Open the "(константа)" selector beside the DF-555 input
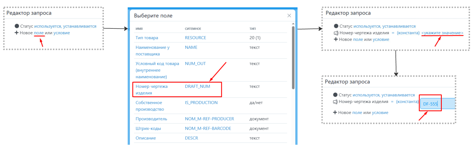The width and height of the screenshot is (475, 164). coord(407,102)
